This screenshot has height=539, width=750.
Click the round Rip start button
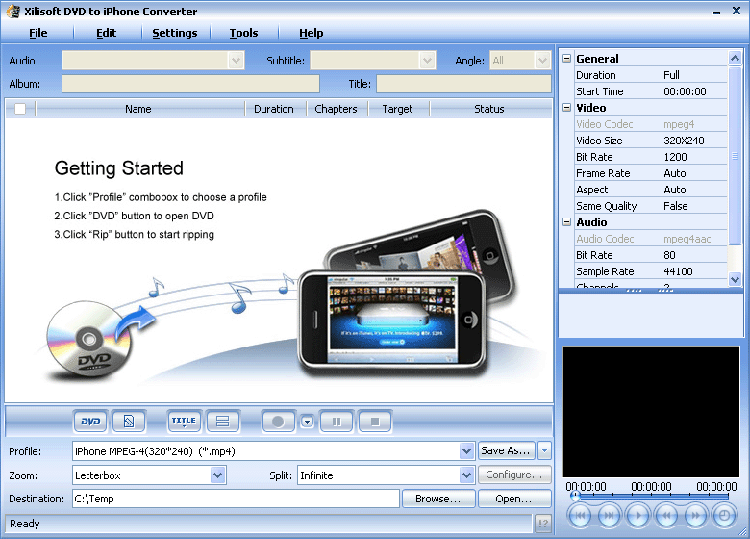(x=278, y=422)
